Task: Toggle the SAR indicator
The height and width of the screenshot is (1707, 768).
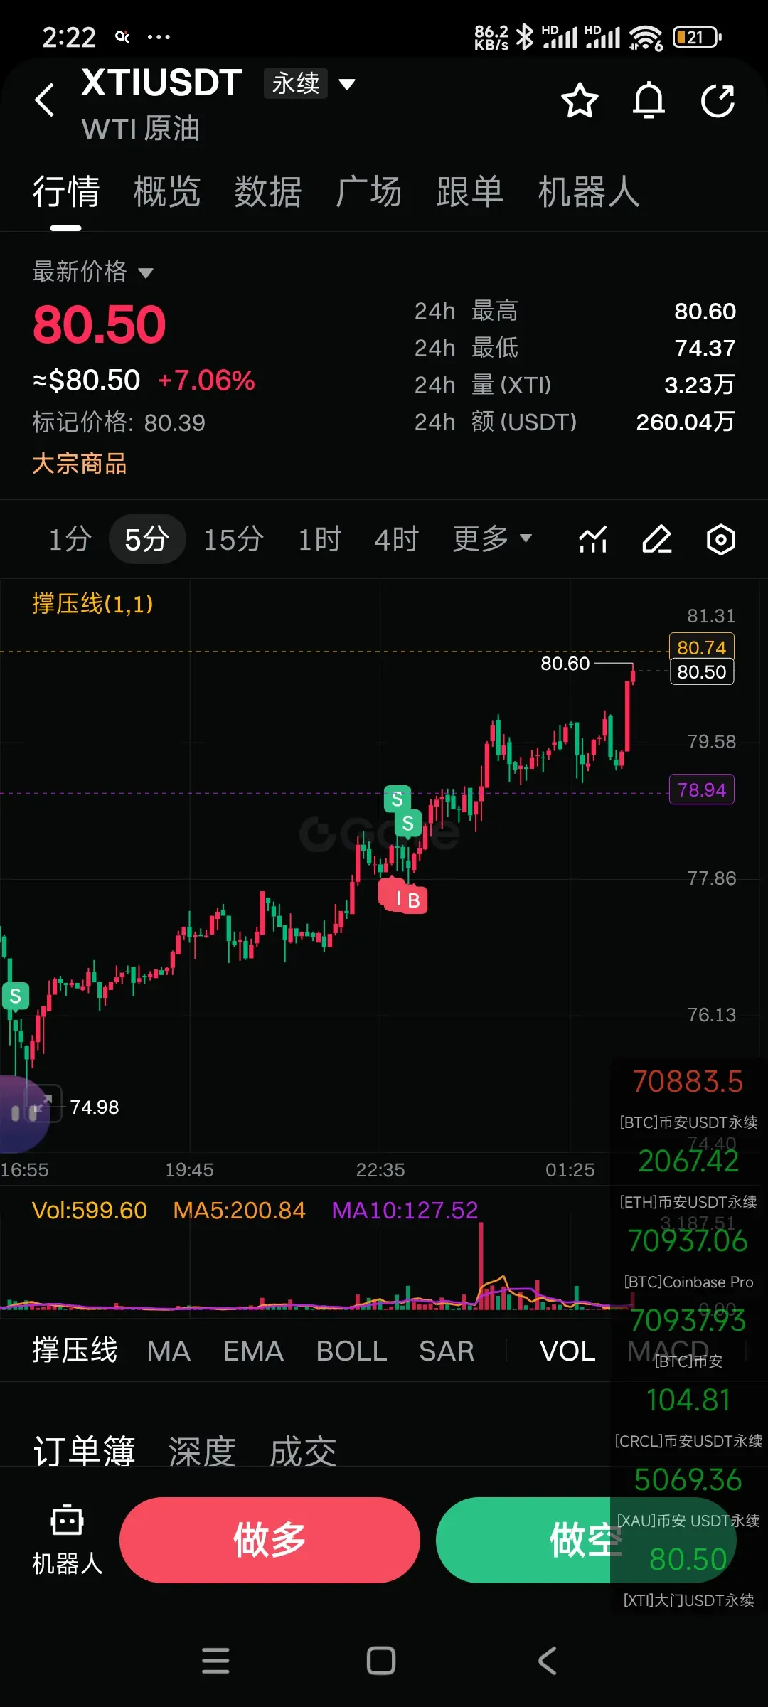Action: click(x=447, y=1351)
